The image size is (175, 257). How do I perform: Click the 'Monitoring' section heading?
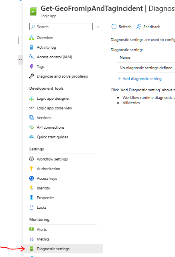click(39, 220)
